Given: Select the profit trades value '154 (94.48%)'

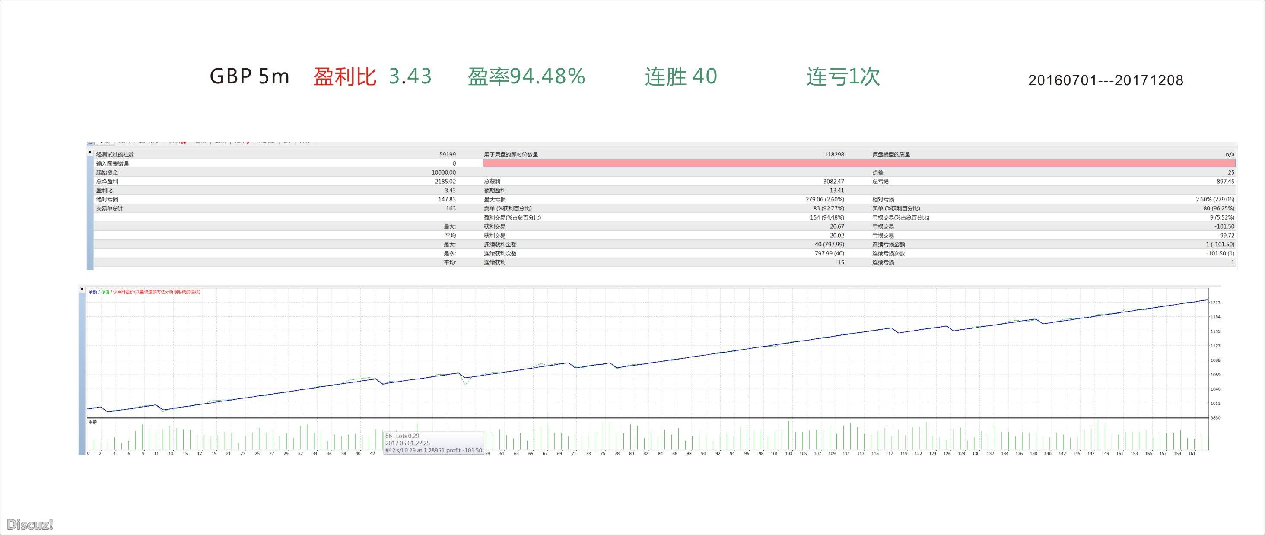Looking at the screenshot, I should click(827, 218).
